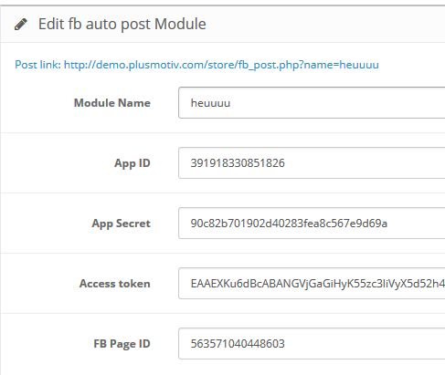The image size is (445, 375).
Task: Click the 'Post link:' prefix text
Action: 37,65
